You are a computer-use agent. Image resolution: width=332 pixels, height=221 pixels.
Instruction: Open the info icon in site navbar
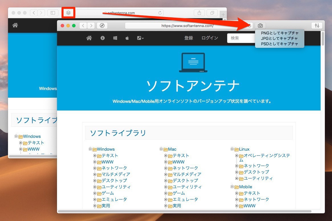coord(103,38)
